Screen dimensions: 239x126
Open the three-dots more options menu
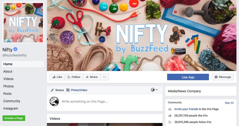tap(104, 77)
